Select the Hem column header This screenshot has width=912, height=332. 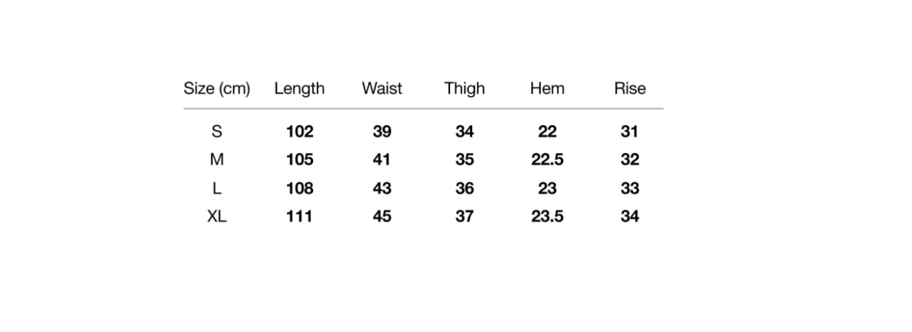547,89
